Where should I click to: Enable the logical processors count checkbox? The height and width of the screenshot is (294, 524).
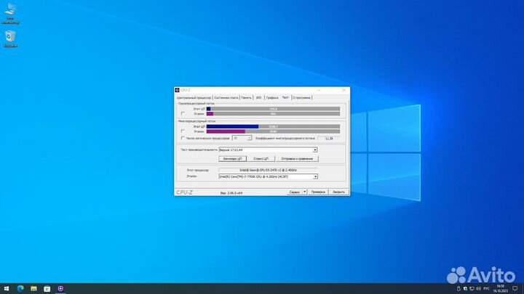click(183, 138)
